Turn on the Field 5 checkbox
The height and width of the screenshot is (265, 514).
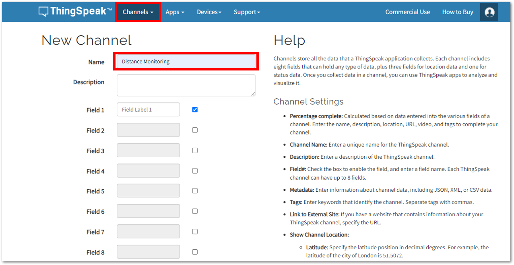click(195, 191)
